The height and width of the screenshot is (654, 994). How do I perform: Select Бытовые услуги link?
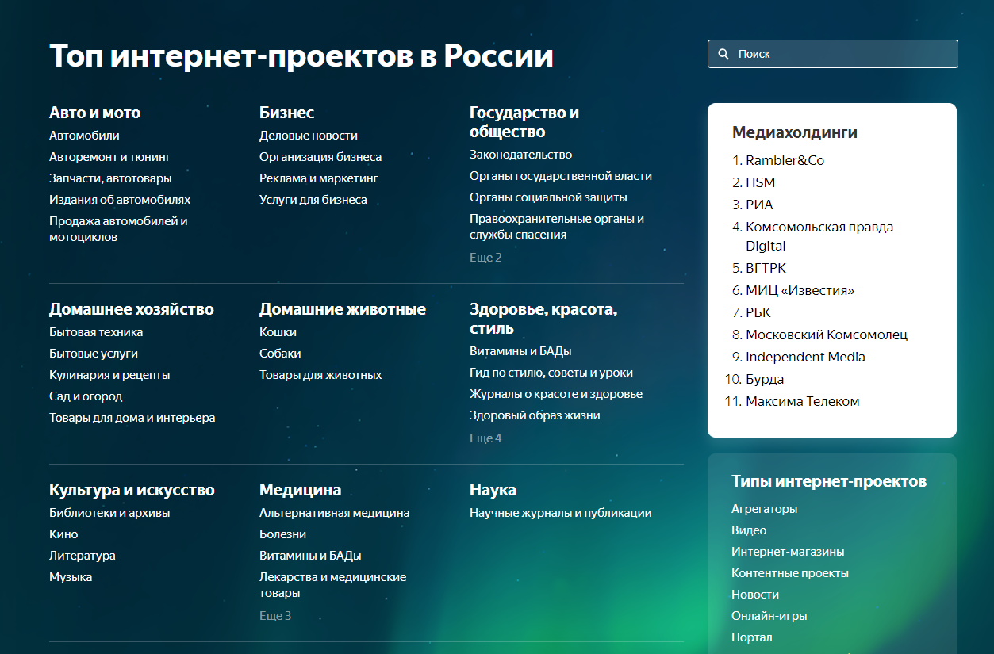tap(94, 354)
